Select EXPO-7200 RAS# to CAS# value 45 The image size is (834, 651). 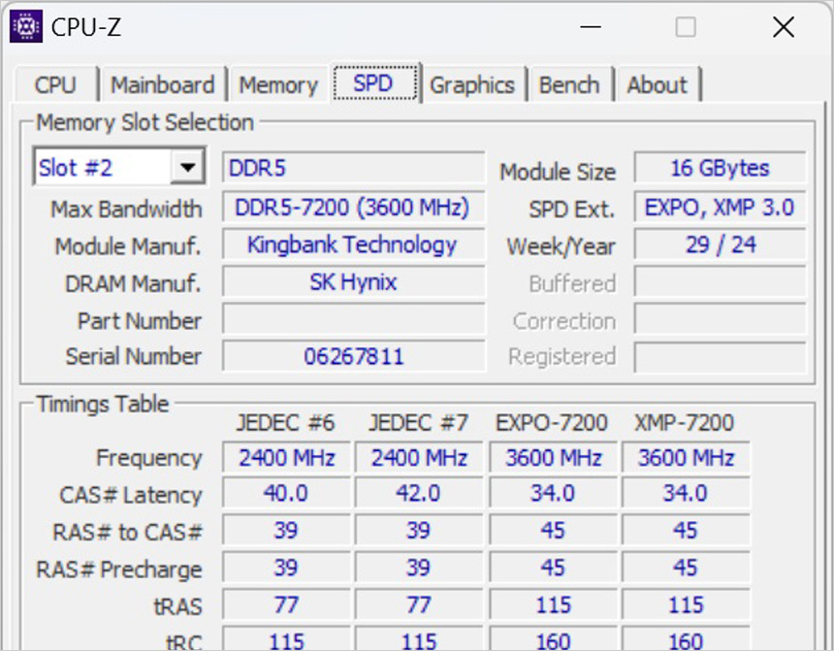click(553, 530)
